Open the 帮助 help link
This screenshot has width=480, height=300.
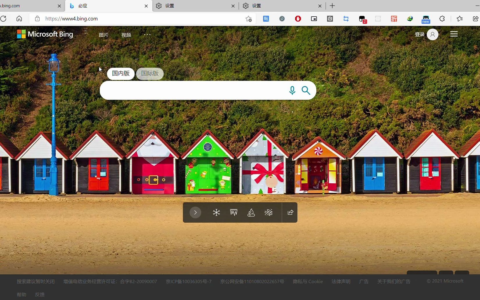(x=22, y=294)
